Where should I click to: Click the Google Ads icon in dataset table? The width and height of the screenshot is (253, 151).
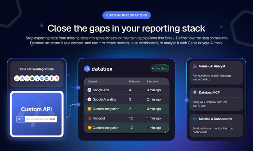(89, 90)
